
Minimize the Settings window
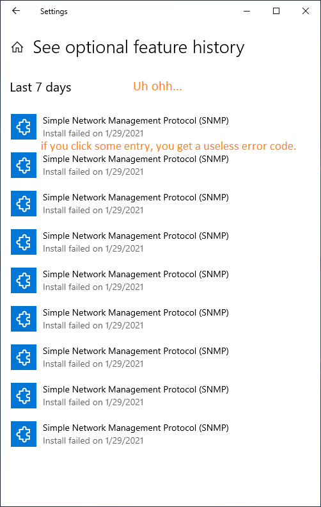(247, 11)
